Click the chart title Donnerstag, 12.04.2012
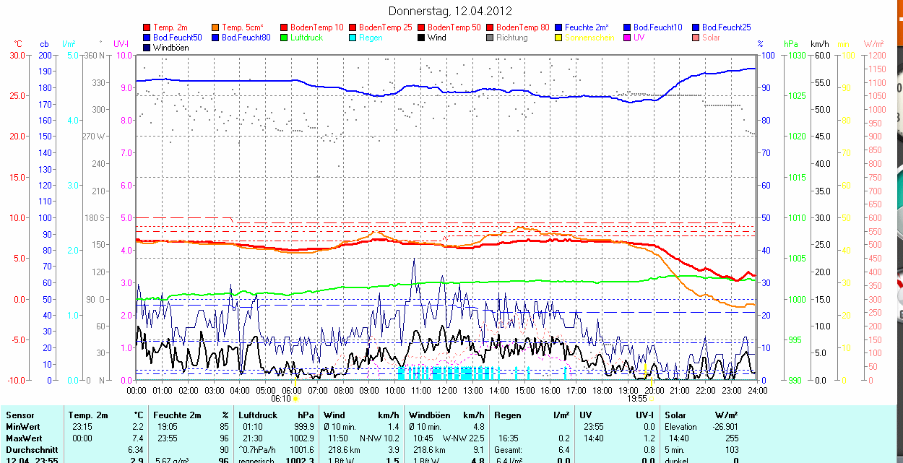Image resolution: width=903 pixels, height=463 pixels. click(450, 11)
